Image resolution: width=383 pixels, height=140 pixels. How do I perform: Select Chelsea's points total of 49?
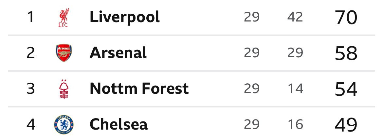[346, 124]
